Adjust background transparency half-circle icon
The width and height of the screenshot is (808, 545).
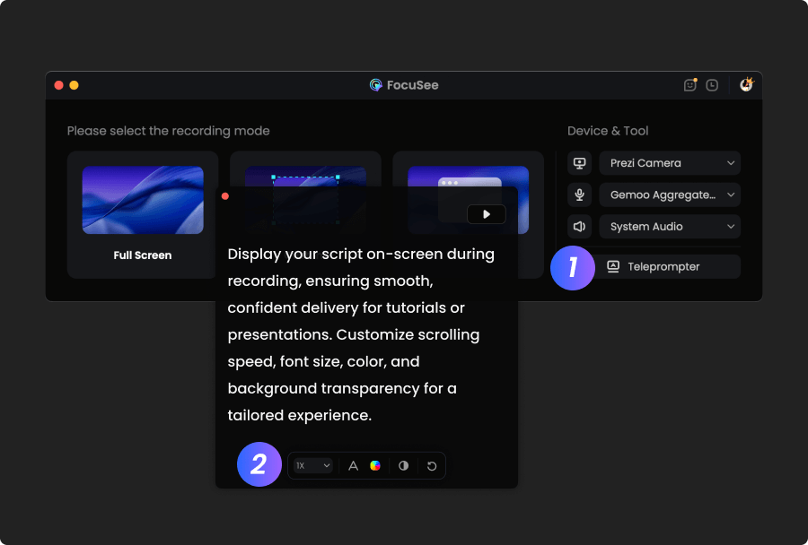tap(403, 466)
